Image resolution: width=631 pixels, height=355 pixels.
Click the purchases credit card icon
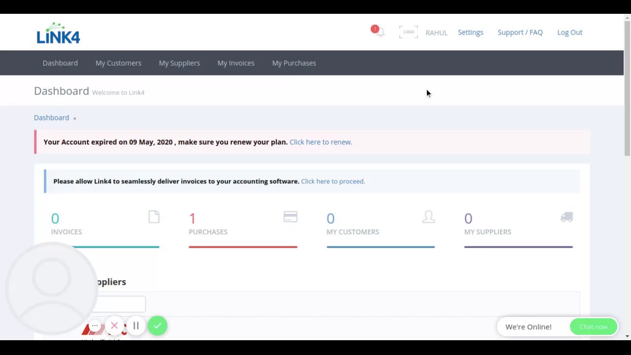coord(290,217)
